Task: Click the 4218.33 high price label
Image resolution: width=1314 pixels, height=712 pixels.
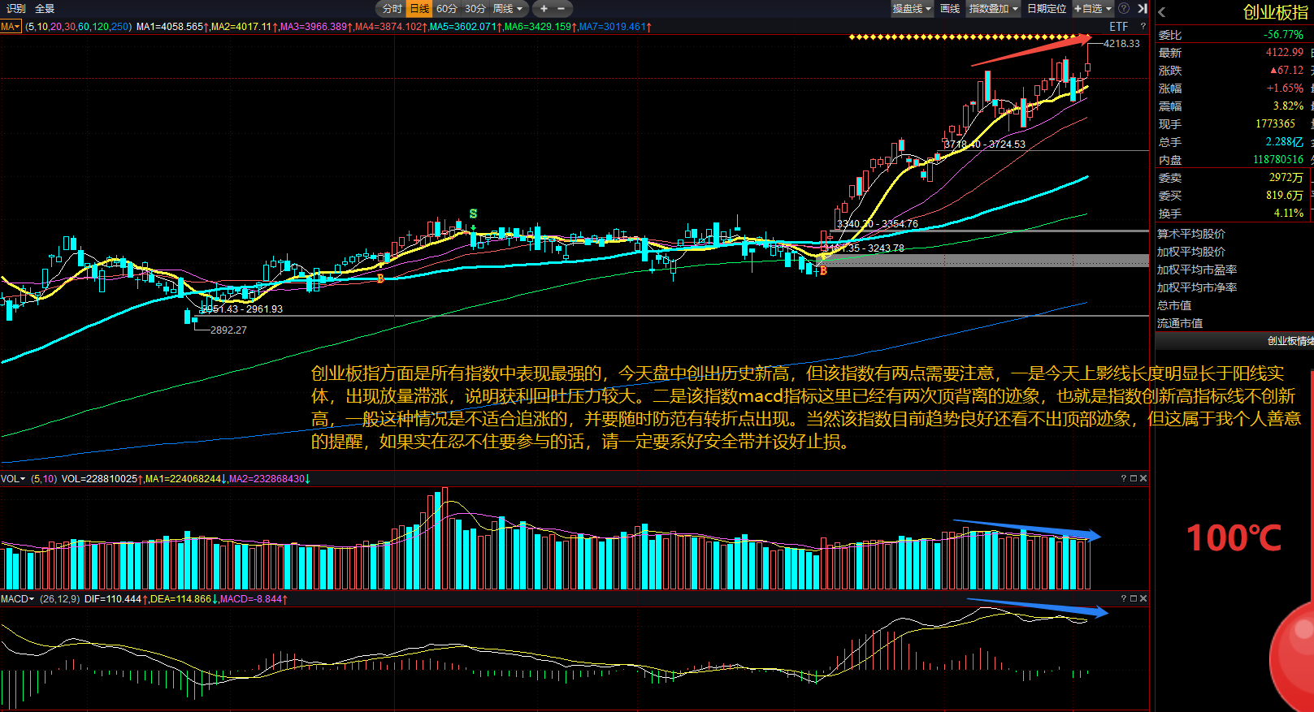Action: point(1121,44)
